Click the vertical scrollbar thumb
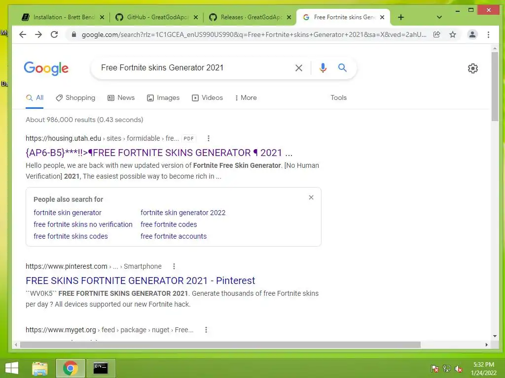 (x=495, y=87)
